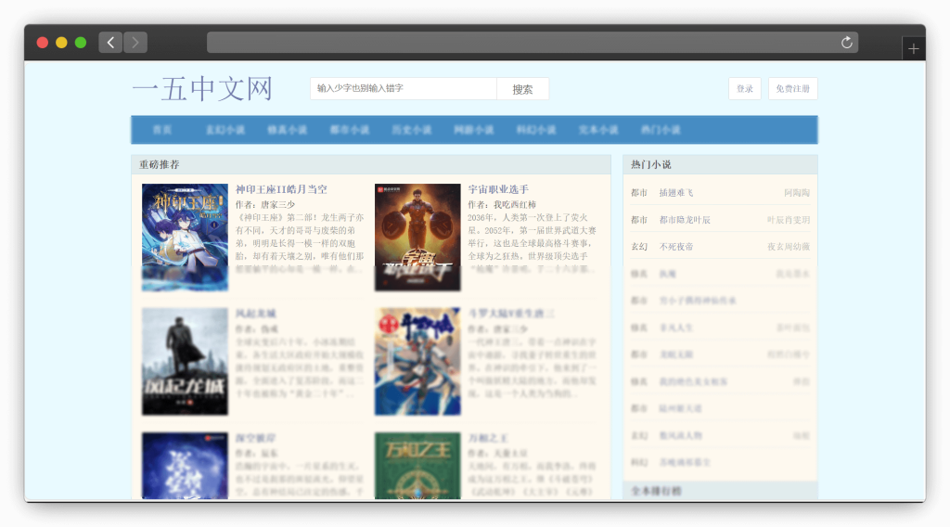Click the author line 作者：唐家三少
Image resolution: width=950 pixels, height=527 pixels.
point(265,205)
